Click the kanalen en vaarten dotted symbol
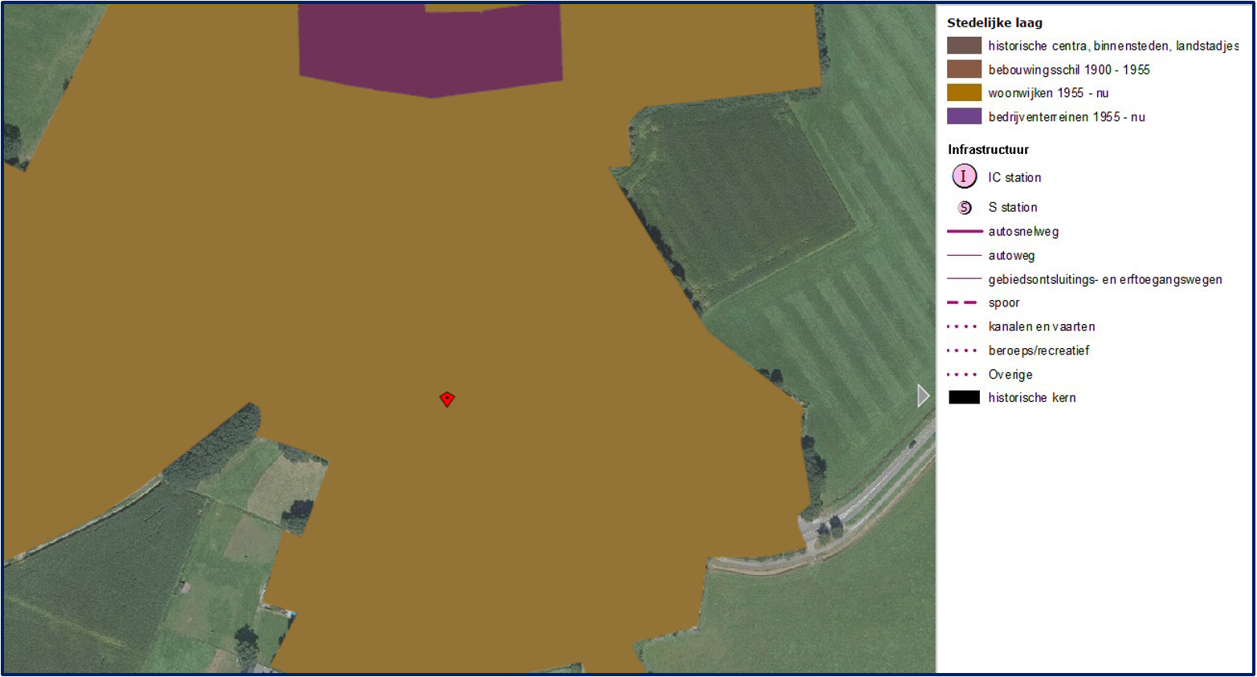The width and height of the screenshot is (1257, 677). coord(962,326)
